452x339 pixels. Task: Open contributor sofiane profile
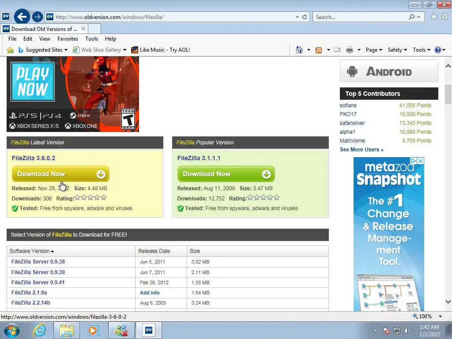(x=348, y=105)
